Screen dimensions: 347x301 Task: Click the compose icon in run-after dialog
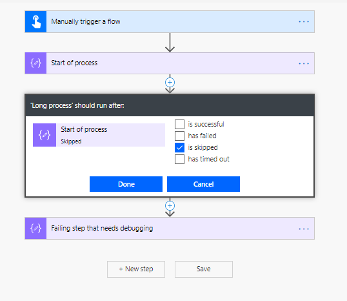(45, 135)
